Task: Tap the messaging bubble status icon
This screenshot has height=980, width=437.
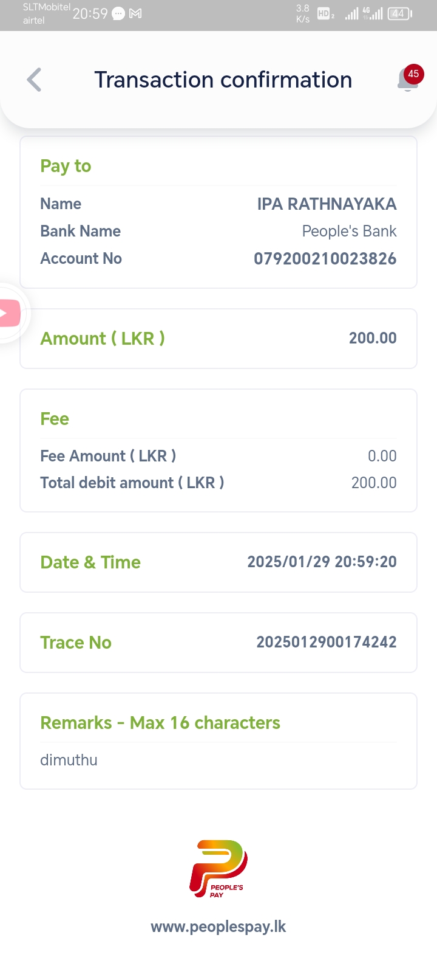Action: click(118, 13)
